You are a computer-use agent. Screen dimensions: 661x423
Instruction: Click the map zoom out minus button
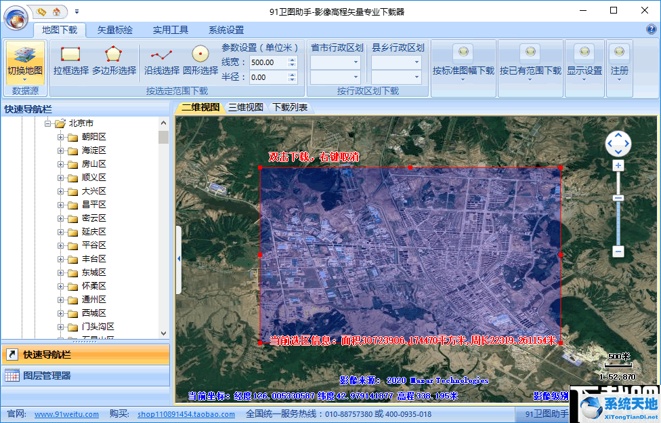618,251
